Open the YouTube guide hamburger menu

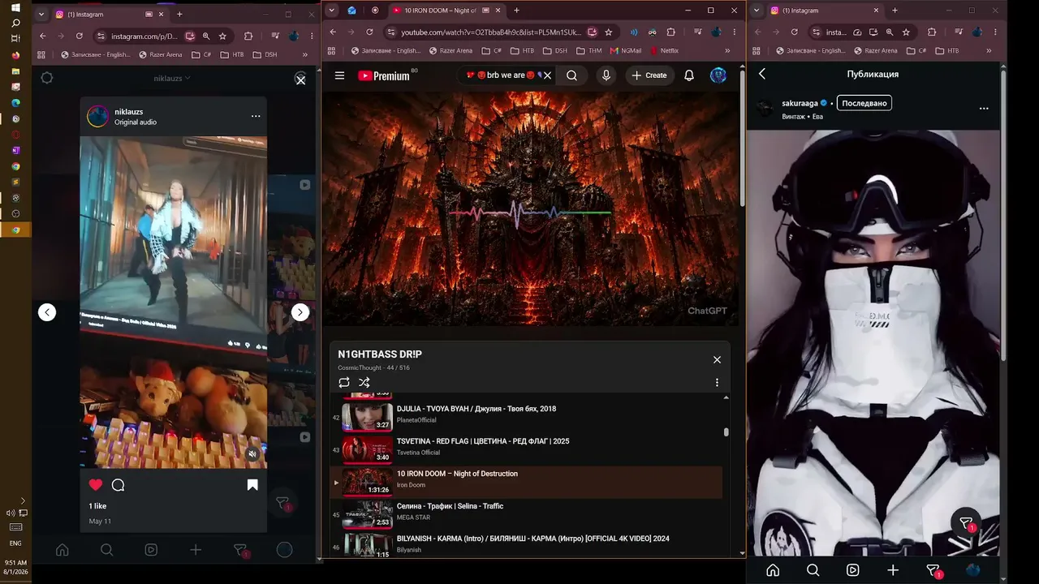pos(339,75)
